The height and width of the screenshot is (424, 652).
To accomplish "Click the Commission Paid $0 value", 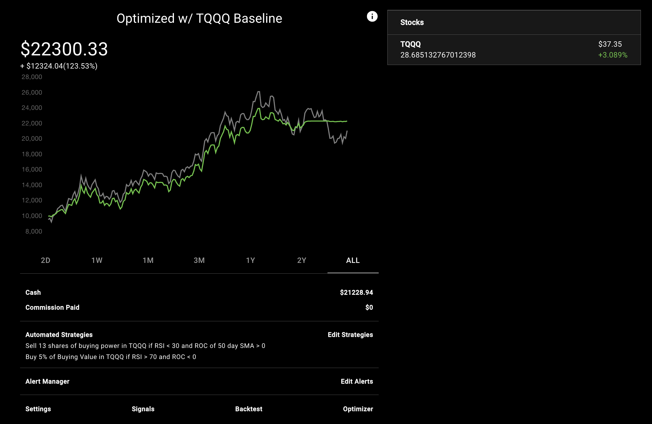I will 369,308.
